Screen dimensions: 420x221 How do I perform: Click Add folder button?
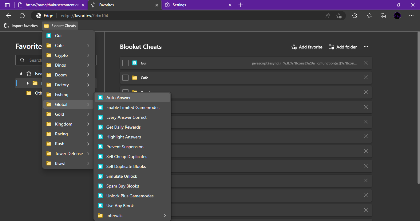(343, 47)
